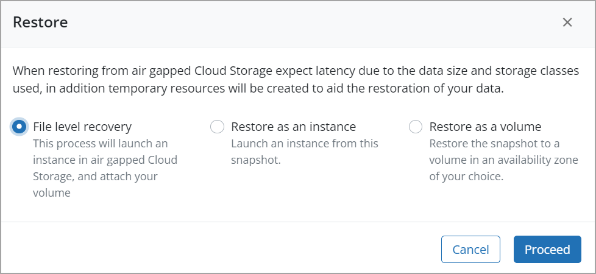Click the "of your choice." description text
Screen dimensions: 596x274
pyautogui.click(x=464, y=177)
